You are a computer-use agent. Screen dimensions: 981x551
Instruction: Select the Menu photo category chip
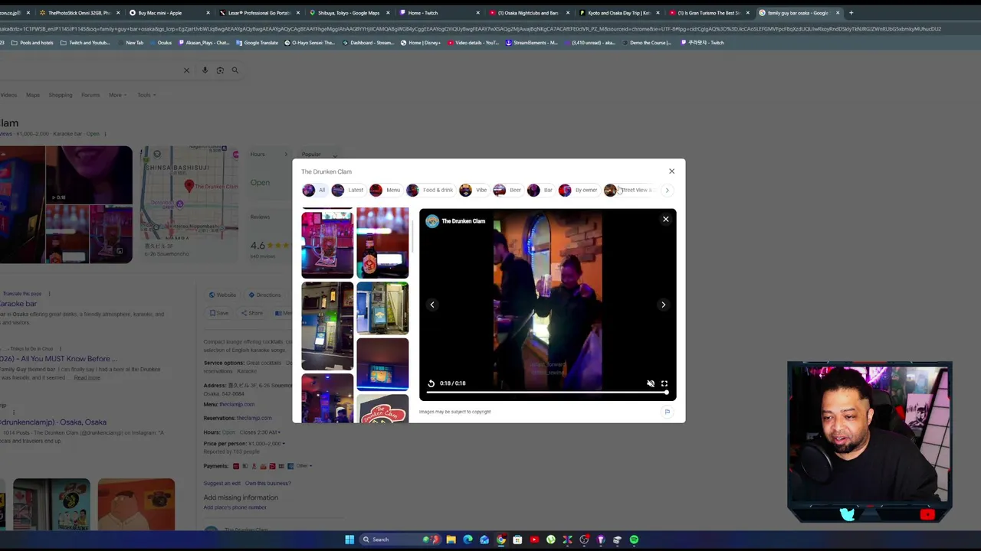pyautogui.click(x=385, y=190)
